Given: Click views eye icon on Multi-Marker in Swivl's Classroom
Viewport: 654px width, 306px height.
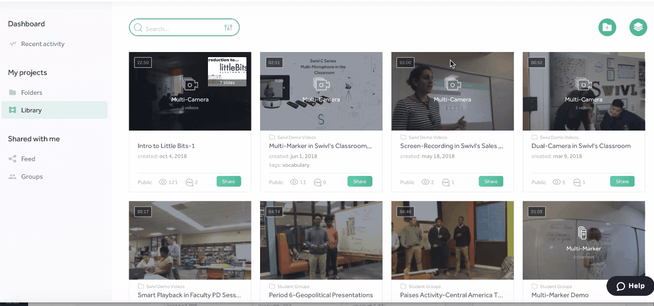Looking at the screenshot, I should pos(294,182).
